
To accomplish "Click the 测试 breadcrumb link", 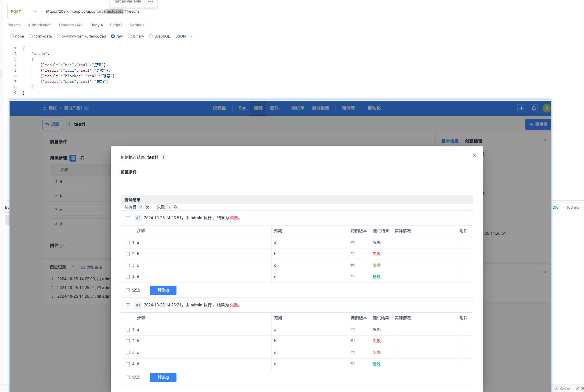I will [53, 108].
